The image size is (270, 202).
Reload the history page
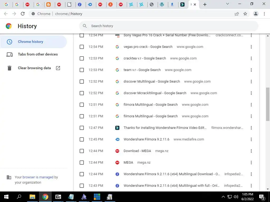pos(23,14)
